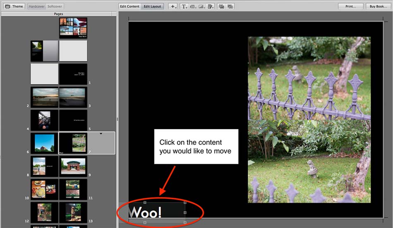Image resolution: width=393 pixels, height=228 pixels.
Task: Click the Print button
Action: click(x=350, y=7)
